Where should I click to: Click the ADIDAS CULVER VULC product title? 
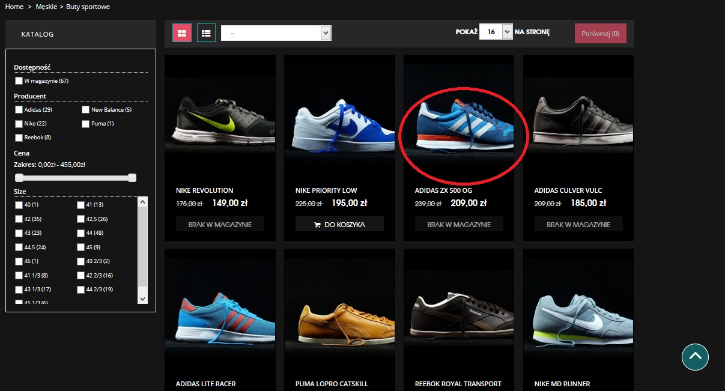568,190
